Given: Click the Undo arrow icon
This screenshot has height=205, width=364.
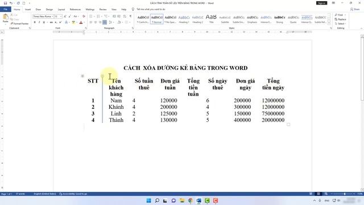Looking at the screenshot, I should [11, 3].
